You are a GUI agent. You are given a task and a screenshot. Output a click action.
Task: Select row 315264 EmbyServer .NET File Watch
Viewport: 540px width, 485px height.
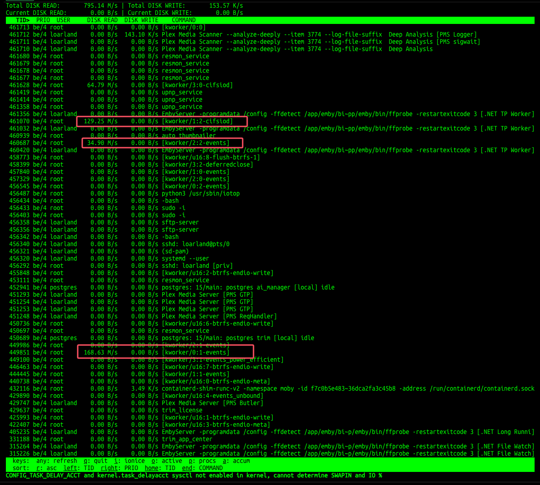[270, 447]
